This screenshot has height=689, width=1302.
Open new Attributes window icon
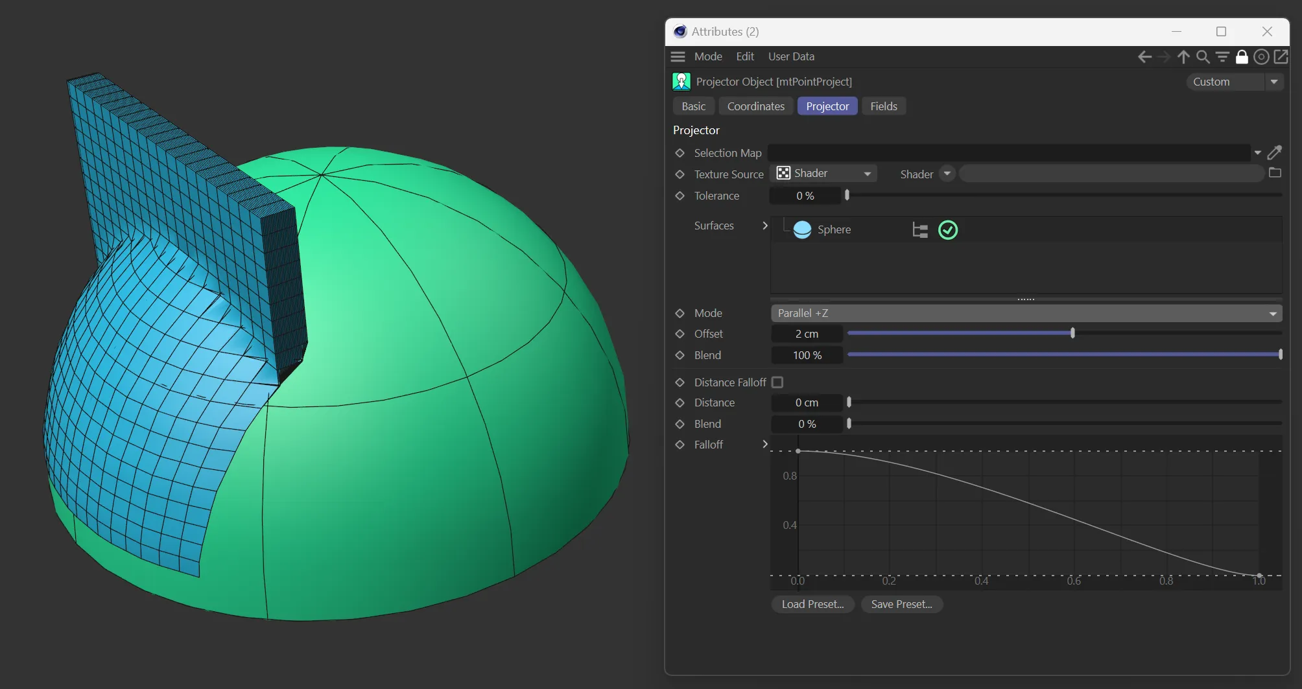tap(1281, 57)
